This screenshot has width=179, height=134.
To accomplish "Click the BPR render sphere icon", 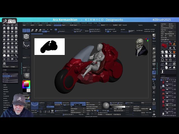I will 154,35.
